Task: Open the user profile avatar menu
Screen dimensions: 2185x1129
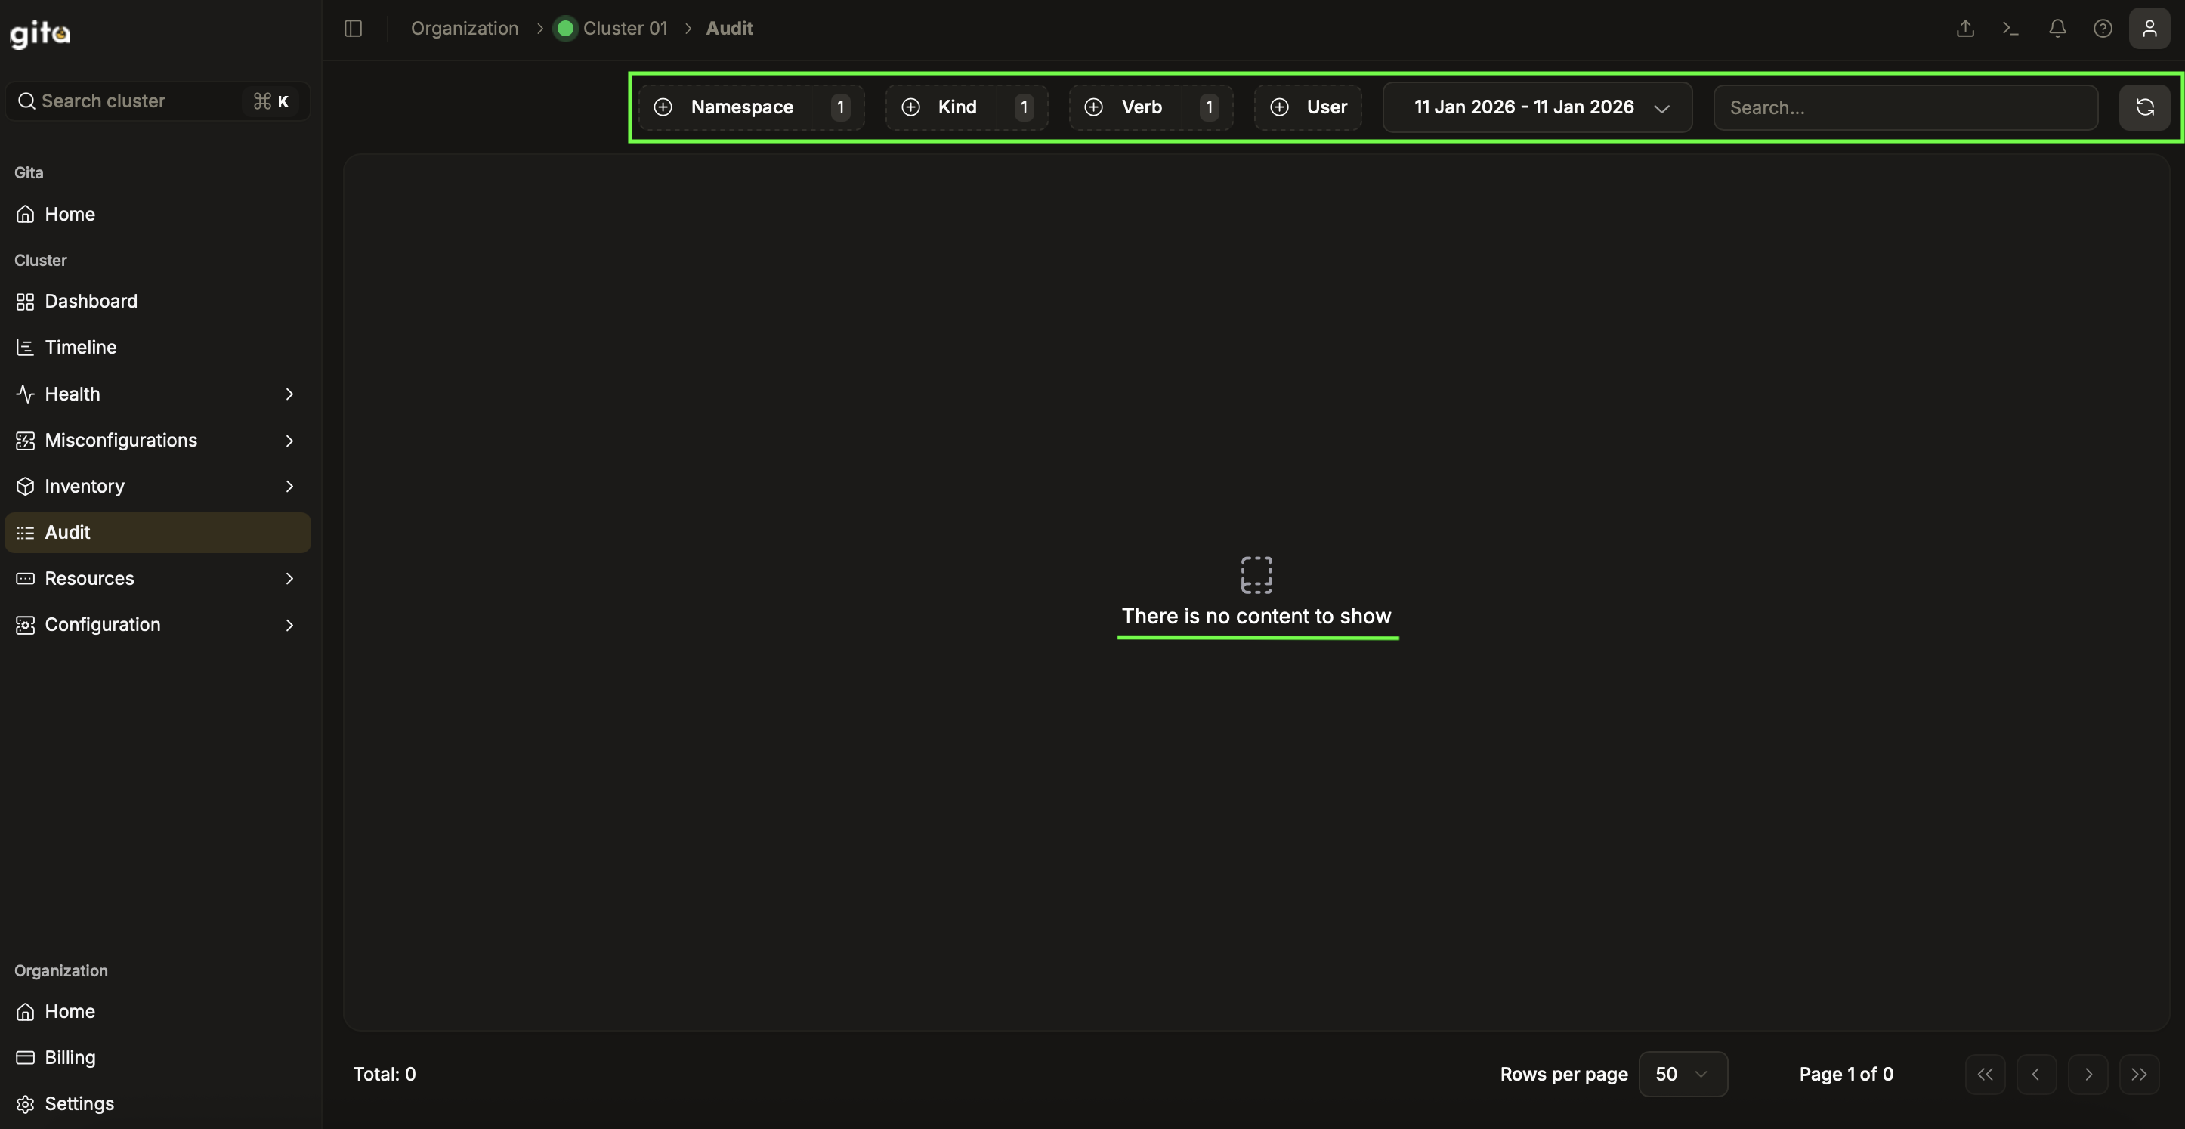Action: [2149, 29]
